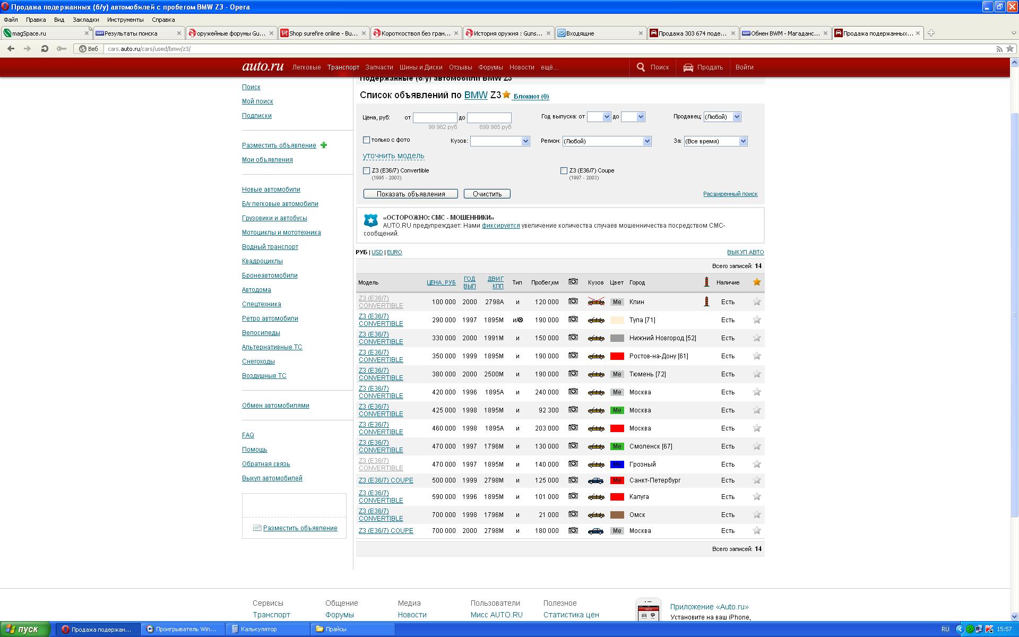Image resolution: width=1019 pixels, height=637 pixels.
Task: Enable the 'только с фото' checkbox
Action: pyautogui.click(x=366, y=140)
